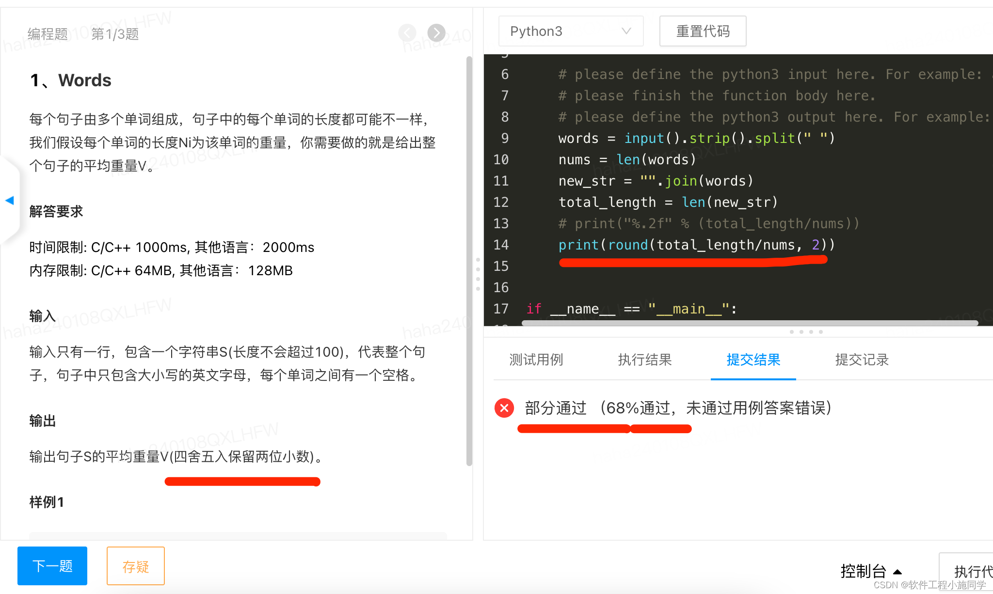Screen dimensions: 993x594
Task: Expand the 控制台 console area
Action: [x=873, y=571]
